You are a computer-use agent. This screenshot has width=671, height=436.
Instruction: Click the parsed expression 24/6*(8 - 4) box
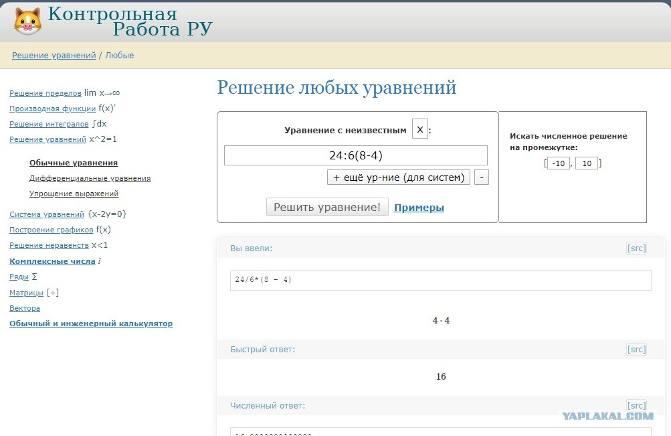(x=441, y=280)
